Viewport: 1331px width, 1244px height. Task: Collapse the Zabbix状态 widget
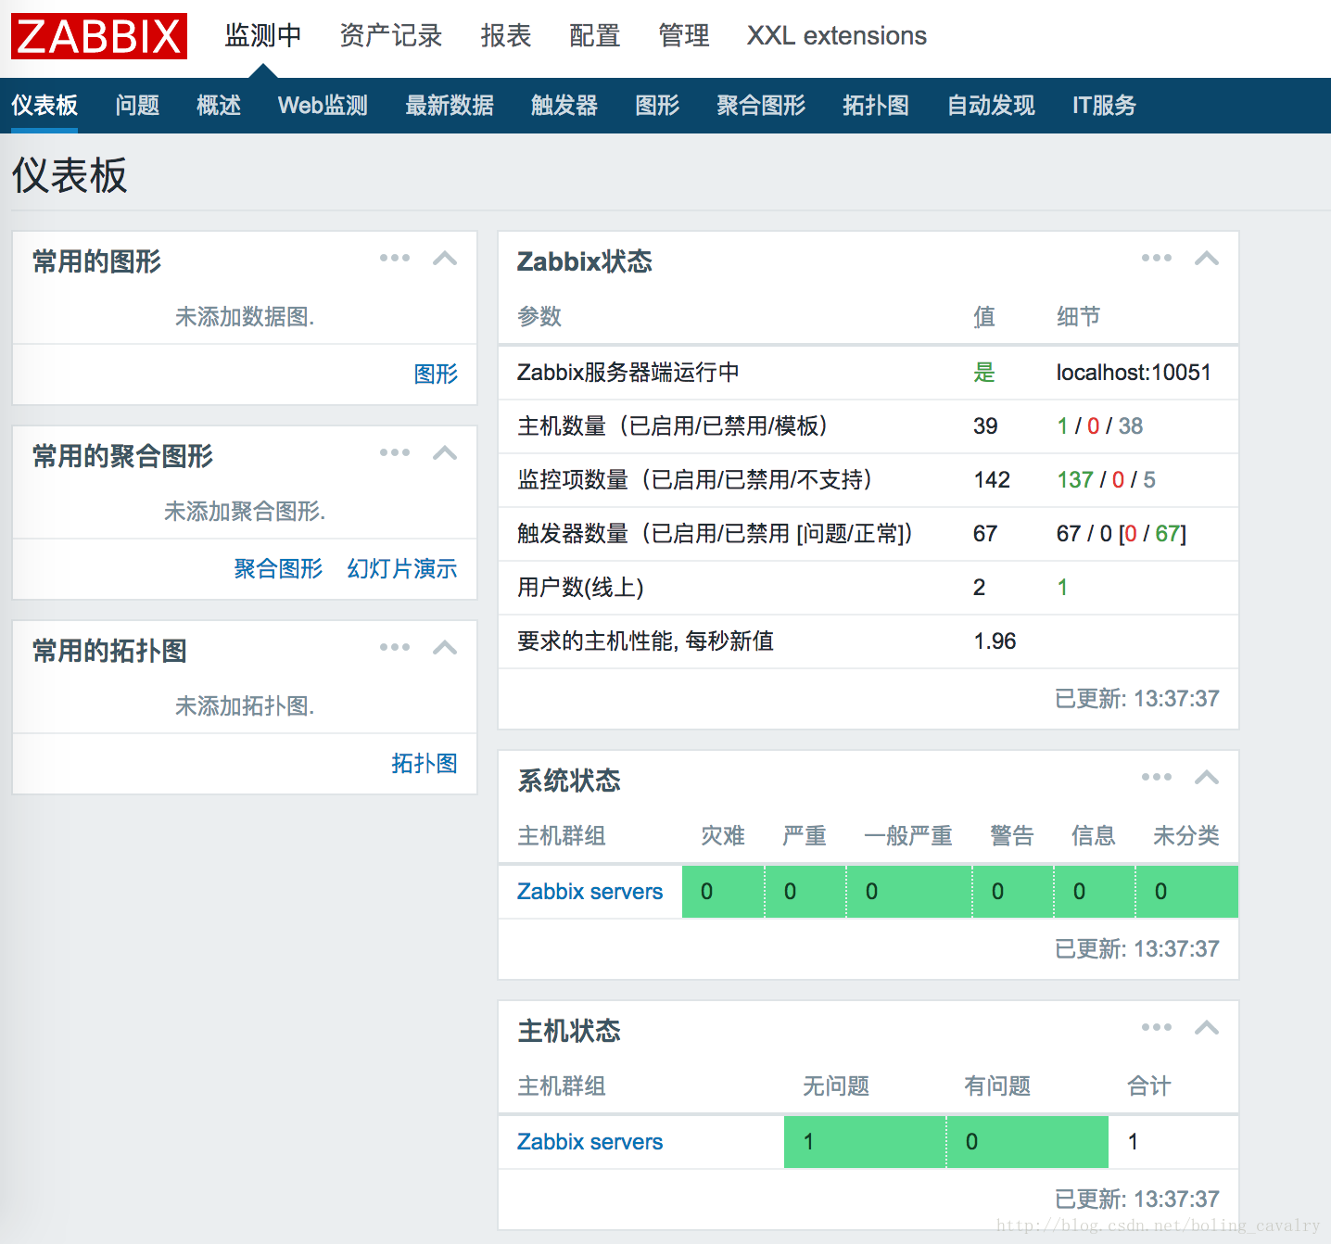1207,259
